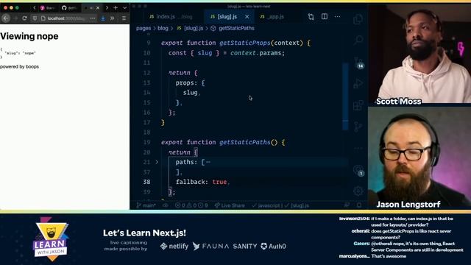
Task: Click 'fallback: true' on line 38
Action: point(203,182)
